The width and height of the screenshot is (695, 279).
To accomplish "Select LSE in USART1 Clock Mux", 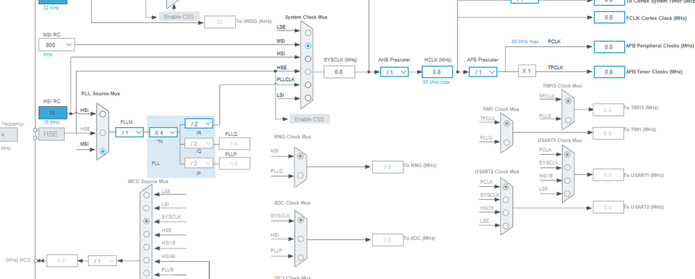I will click(568, 193).
